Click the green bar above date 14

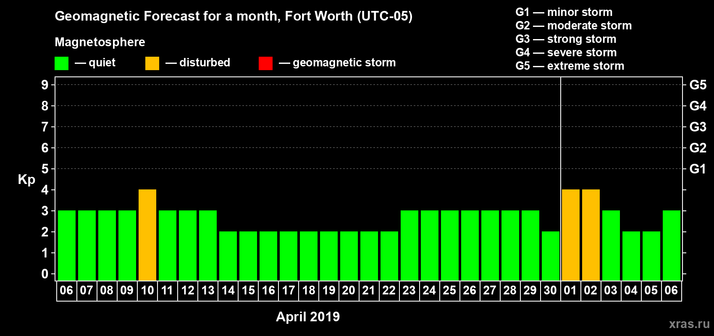228,256
